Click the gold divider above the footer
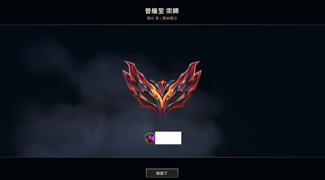This screenshot has height=180, width=325. point(162,157)
